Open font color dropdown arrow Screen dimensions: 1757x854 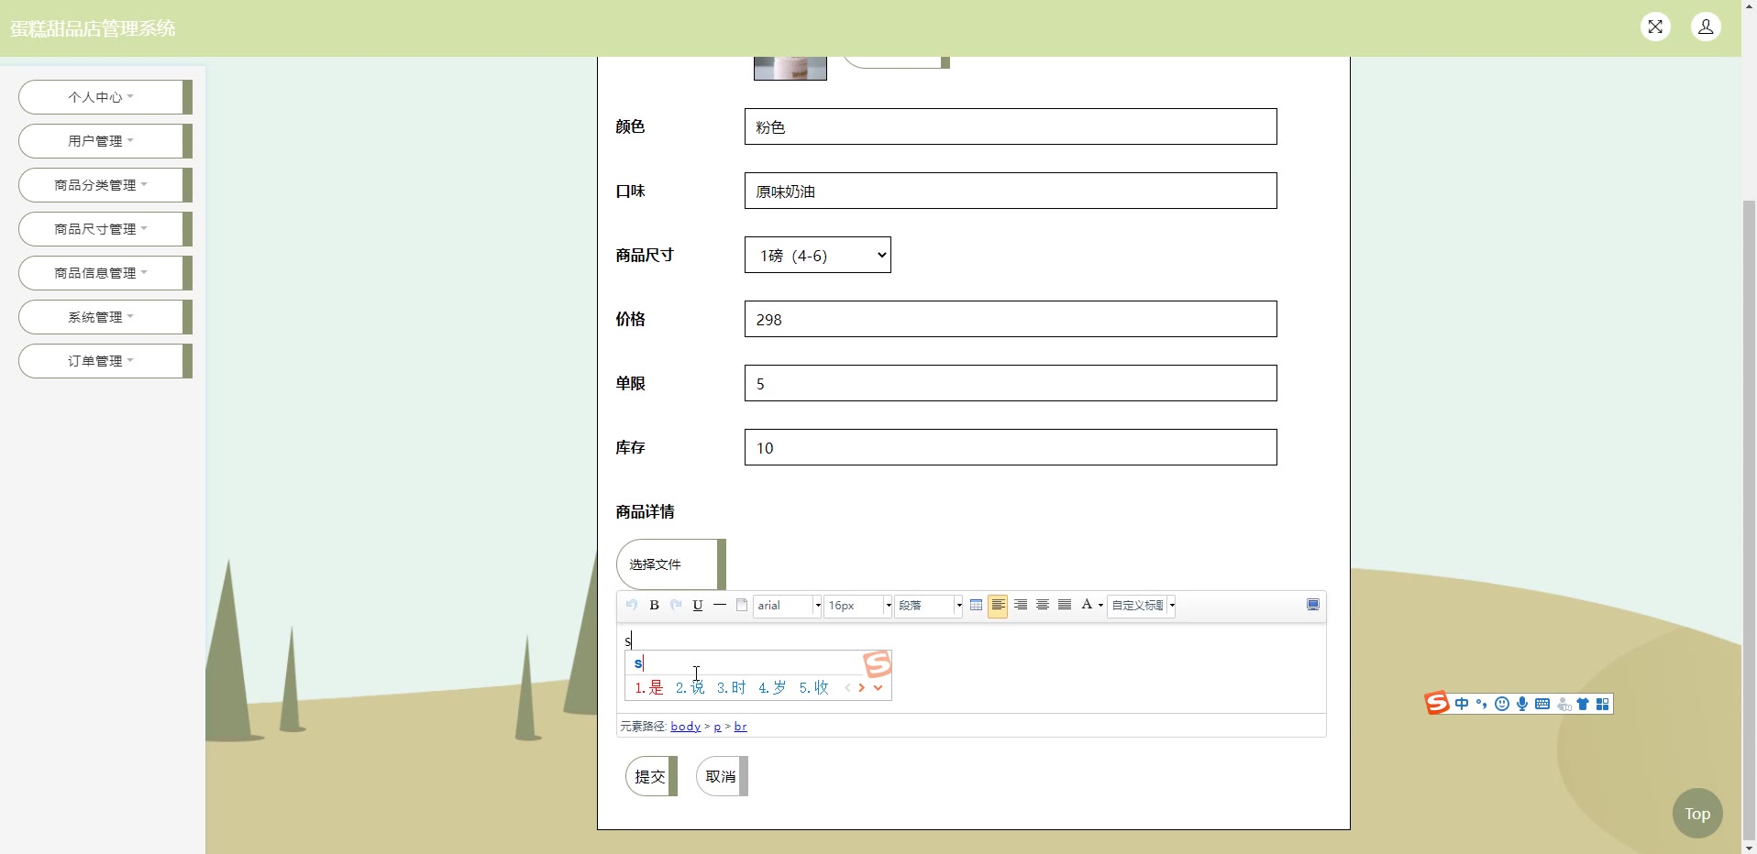tap(1100, 606)
